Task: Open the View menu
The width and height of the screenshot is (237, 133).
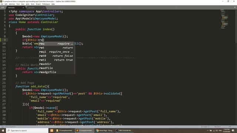Action: pyautogui.click(x=23, y=4)
